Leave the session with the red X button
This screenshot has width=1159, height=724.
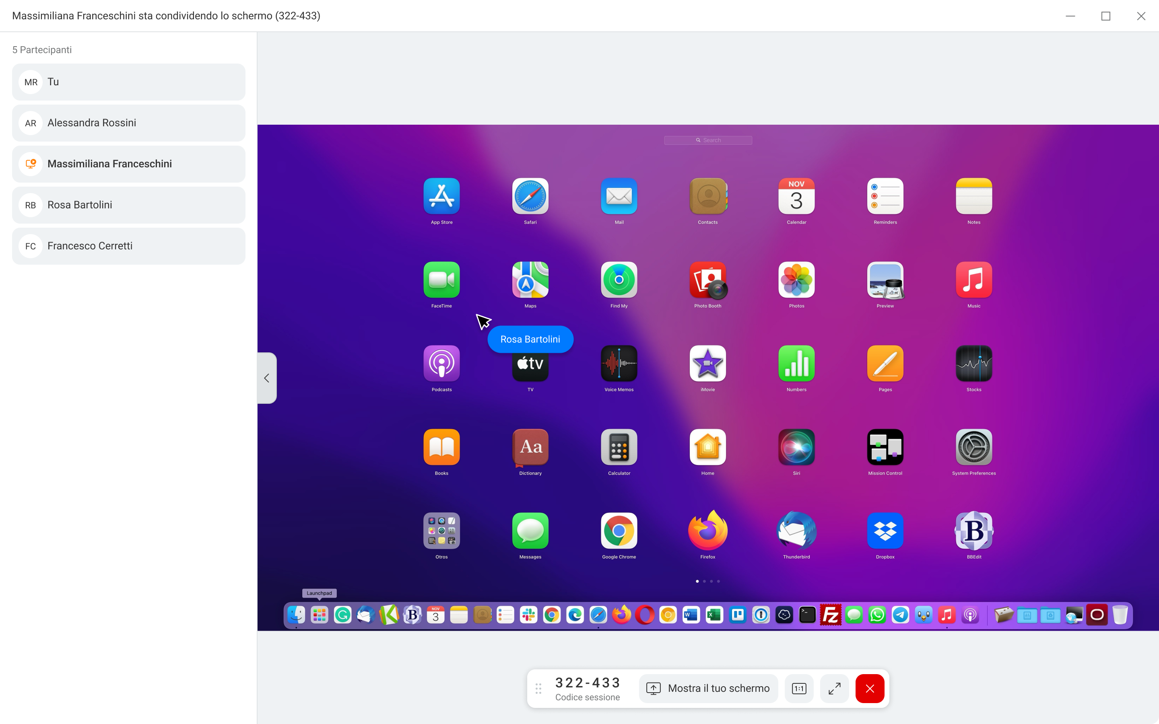(870, 689)
